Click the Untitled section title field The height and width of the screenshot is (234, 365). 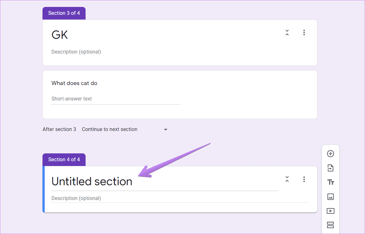165,181
